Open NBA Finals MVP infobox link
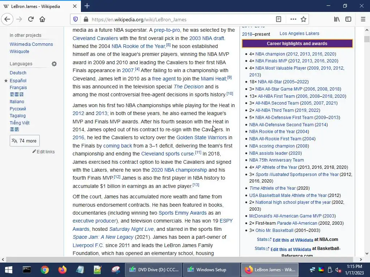The width and height of the screenshot is (370, 277). tap(271, 61)
